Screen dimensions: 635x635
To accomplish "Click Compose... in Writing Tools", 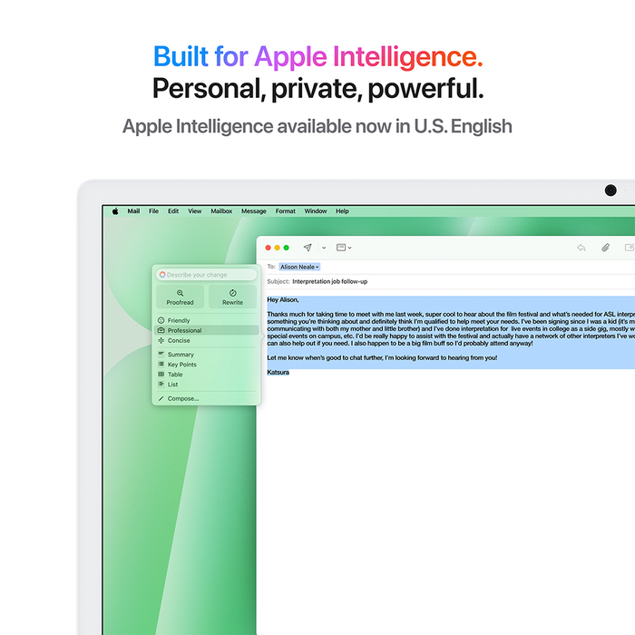I will click(x=182, y=398).
